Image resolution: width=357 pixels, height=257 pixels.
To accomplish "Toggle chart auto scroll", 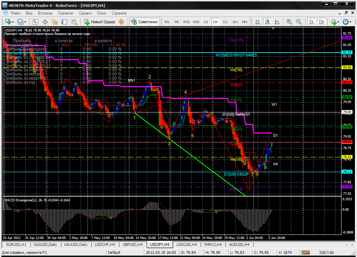I will tap(311, 22).
